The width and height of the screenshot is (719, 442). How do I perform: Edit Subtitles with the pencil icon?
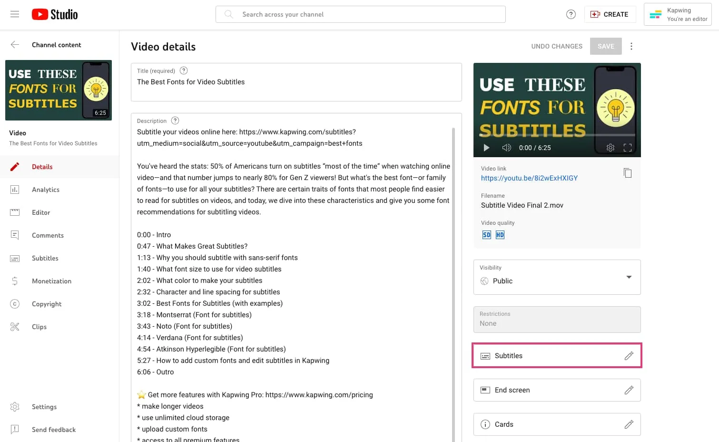[629, 356]
